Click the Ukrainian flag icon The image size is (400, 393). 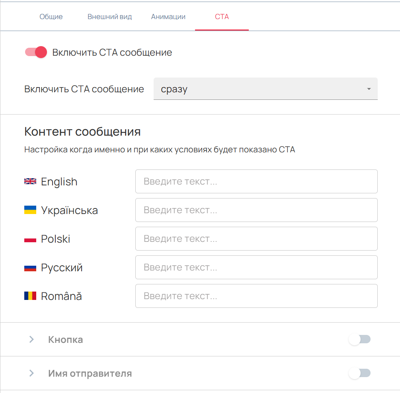(30, 210)
